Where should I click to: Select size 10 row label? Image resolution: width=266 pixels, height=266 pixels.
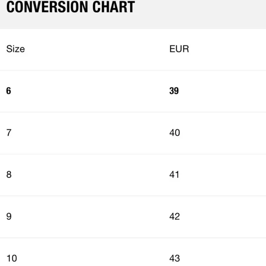pos(12,258)
